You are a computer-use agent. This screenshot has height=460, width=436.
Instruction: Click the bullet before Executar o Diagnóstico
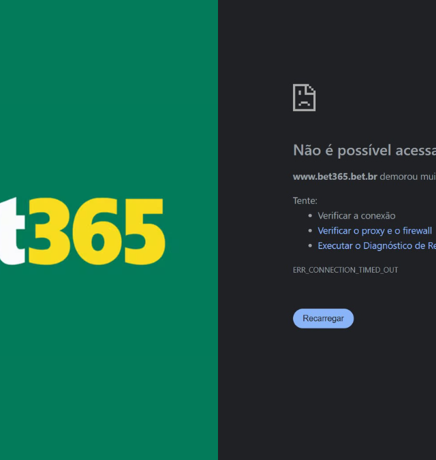pyautogui.click(x=310, y=246)
